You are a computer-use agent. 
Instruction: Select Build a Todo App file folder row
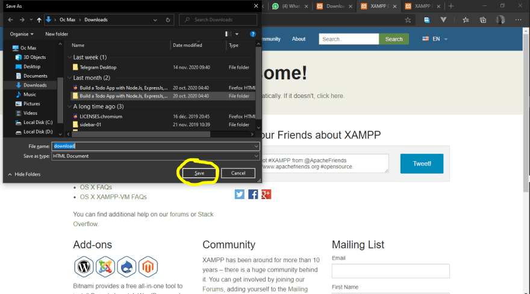(x=162, y=96)
